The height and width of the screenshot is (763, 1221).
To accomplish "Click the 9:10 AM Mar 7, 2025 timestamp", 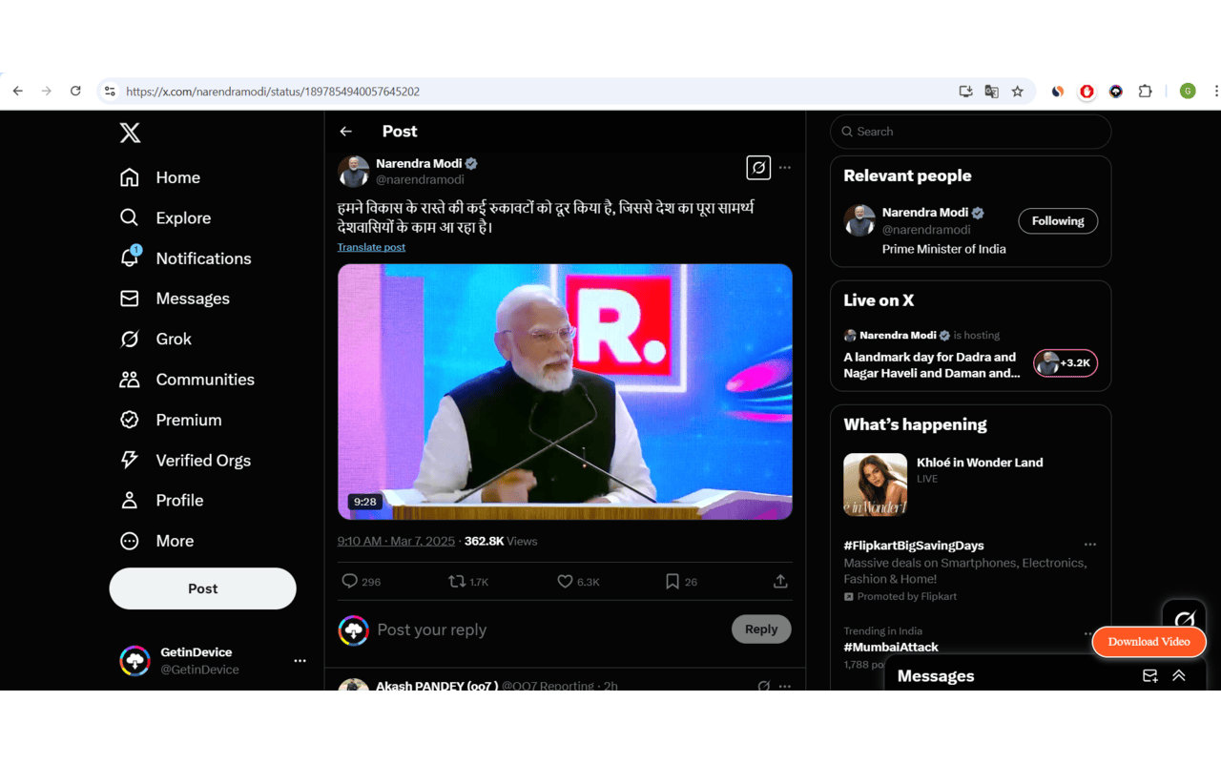I will 396,541.
